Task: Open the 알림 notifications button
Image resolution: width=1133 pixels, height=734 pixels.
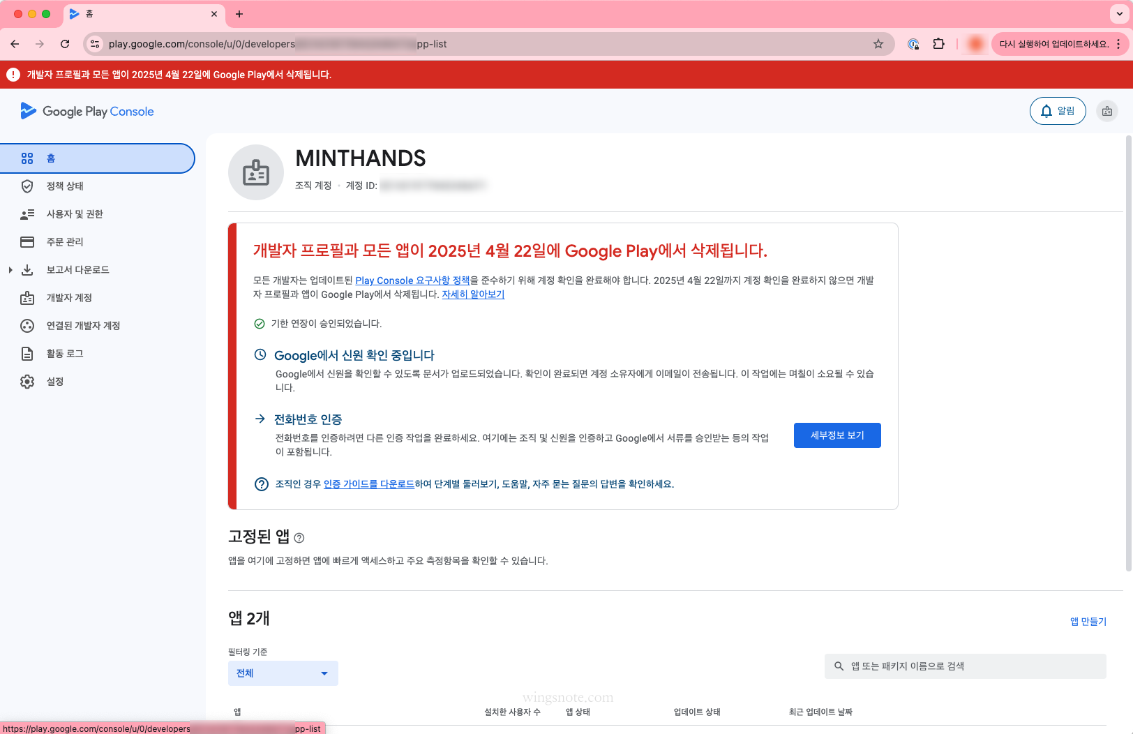Action: tap(1058, 111)
